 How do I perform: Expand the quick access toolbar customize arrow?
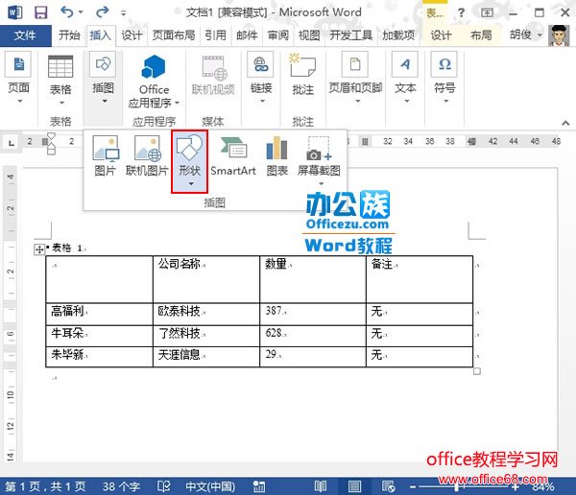[124, 13]
